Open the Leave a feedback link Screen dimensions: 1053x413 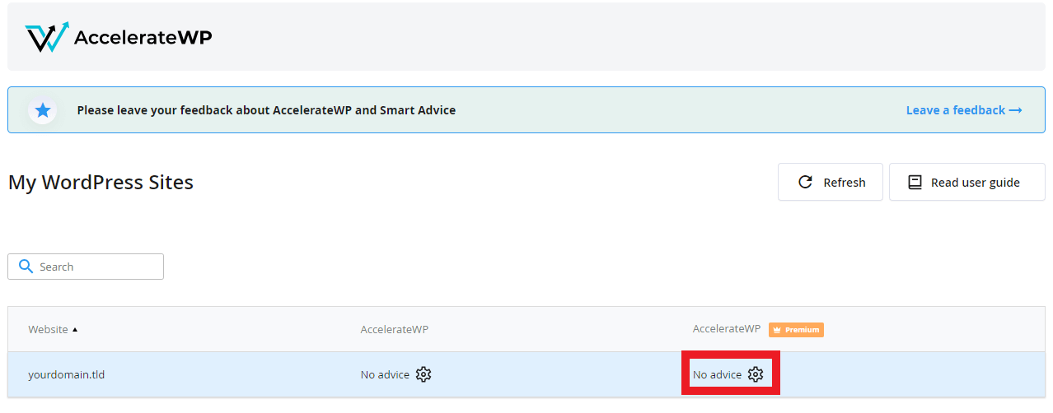964,110
